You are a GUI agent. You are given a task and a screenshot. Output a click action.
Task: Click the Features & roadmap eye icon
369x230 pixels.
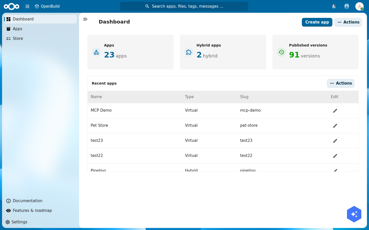pyautogui.click(x=8, y=211)
